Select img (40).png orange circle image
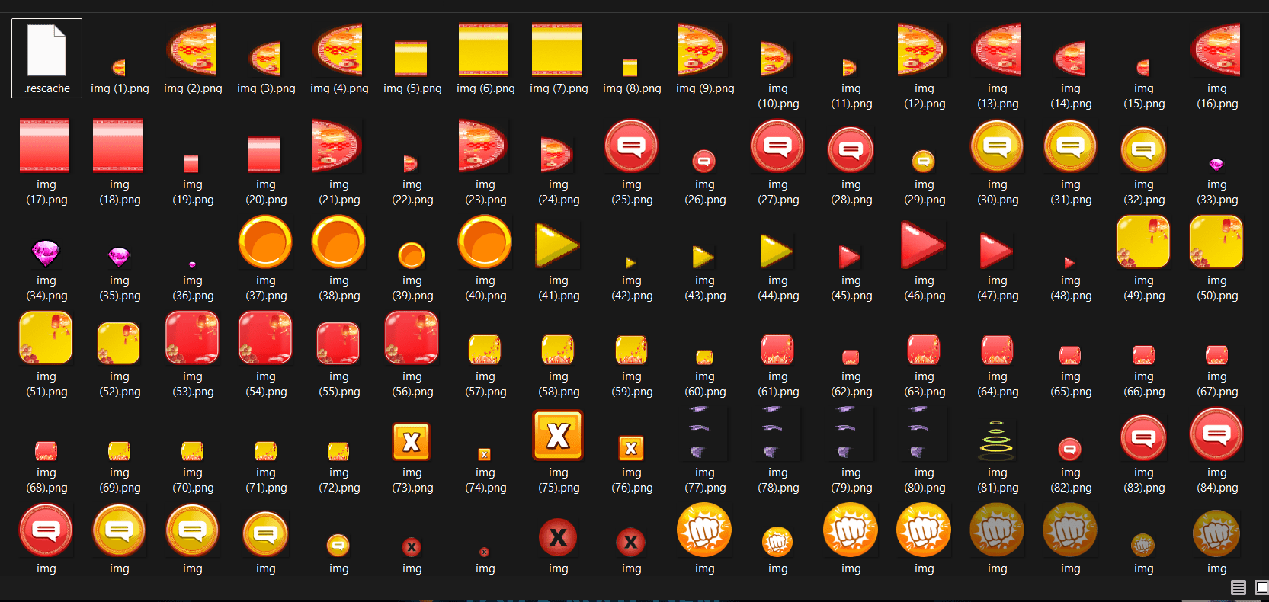This screenshot has width=1269, height=602. point(485,242)
